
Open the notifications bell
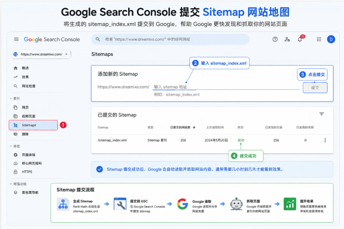300,39
